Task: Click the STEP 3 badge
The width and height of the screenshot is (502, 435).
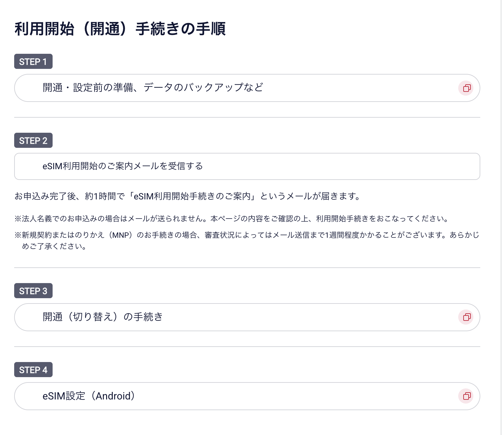Action: click(x=33, y=291)
